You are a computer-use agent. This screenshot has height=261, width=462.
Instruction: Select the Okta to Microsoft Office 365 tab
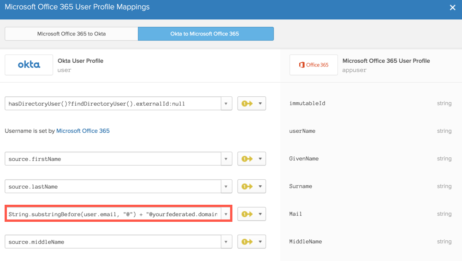tap(205, 34)
